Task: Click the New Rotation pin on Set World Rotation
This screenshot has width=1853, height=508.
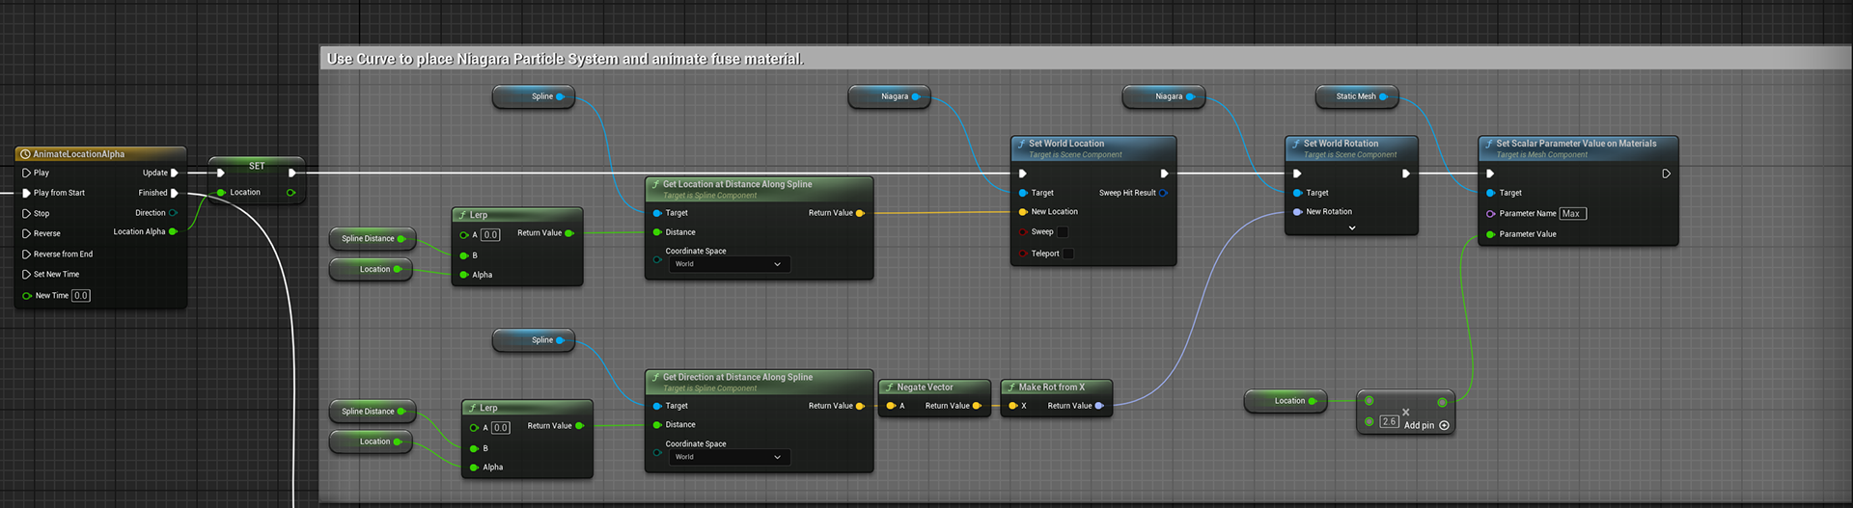Action: point(1298,212)
